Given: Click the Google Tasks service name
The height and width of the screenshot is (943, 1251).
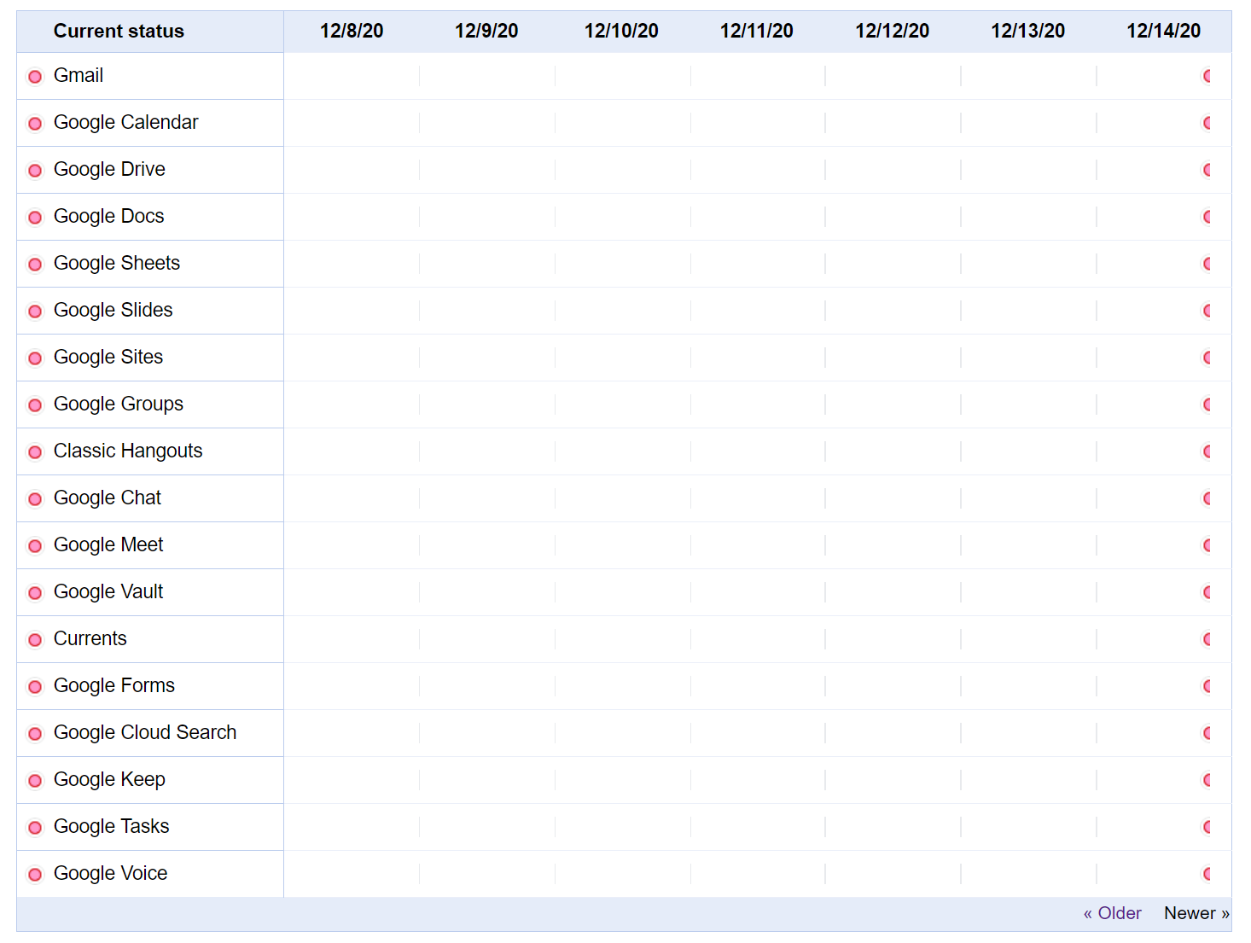Looking at the screenshot, I should click(112, 826).
